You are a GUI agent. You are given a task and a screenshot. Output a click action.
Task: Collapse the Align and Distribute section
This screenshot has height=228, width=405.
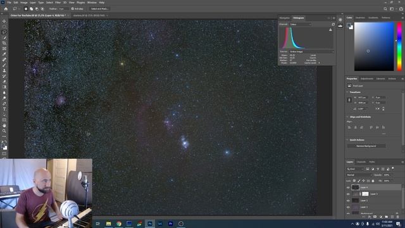tap(347, 117)
